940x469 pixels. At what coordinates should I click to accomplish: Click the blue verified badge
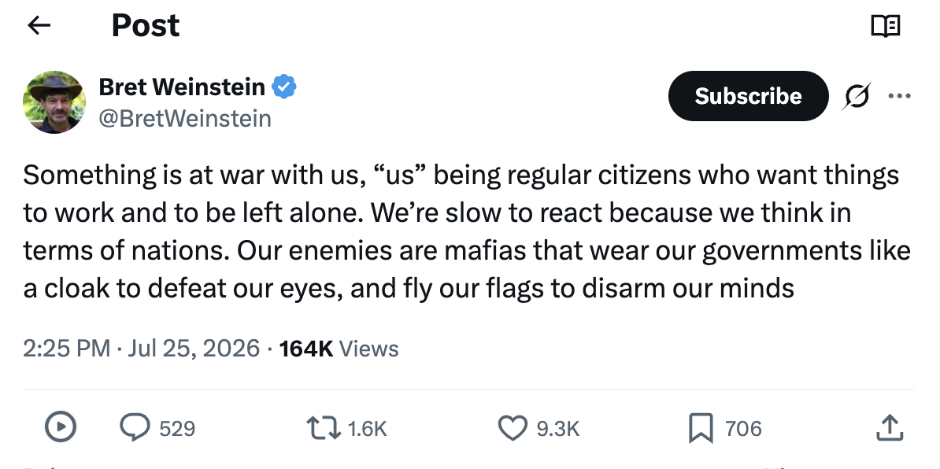(x=284, y=87)
